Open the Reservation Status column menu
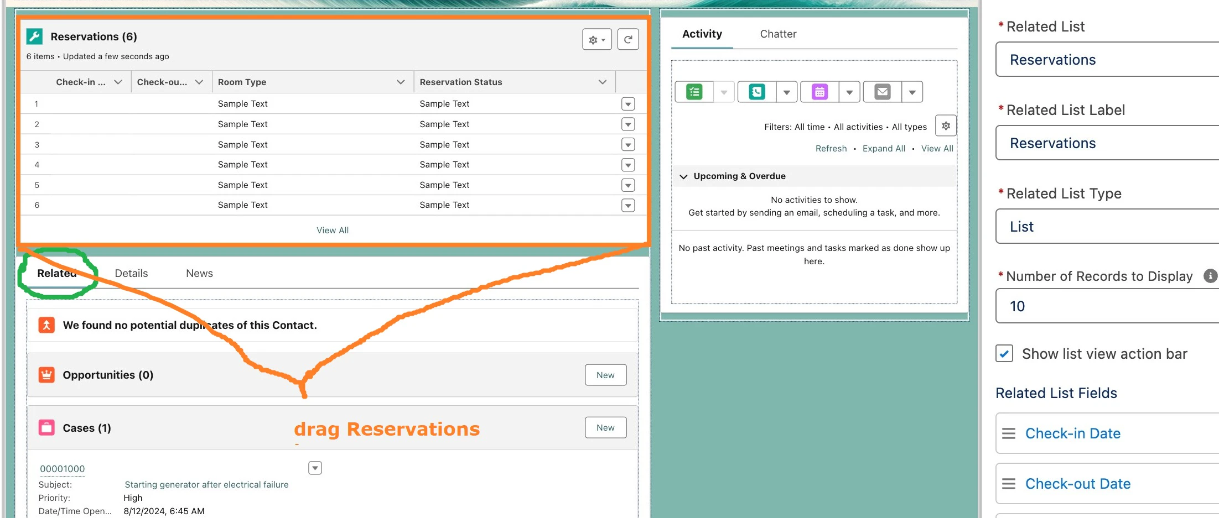The height and width of the screenshot is (518, 1219). 603,82
